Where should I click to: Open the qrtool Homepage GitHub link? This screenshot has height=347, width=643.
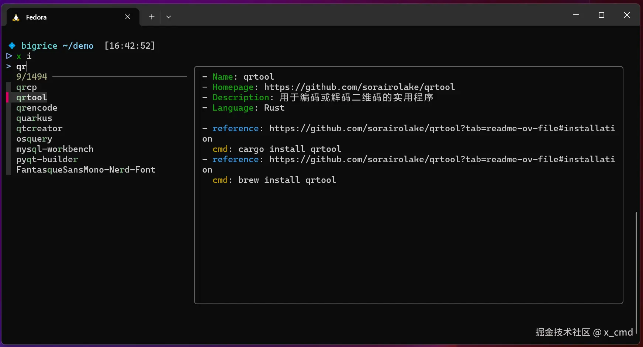click(359, 87)
